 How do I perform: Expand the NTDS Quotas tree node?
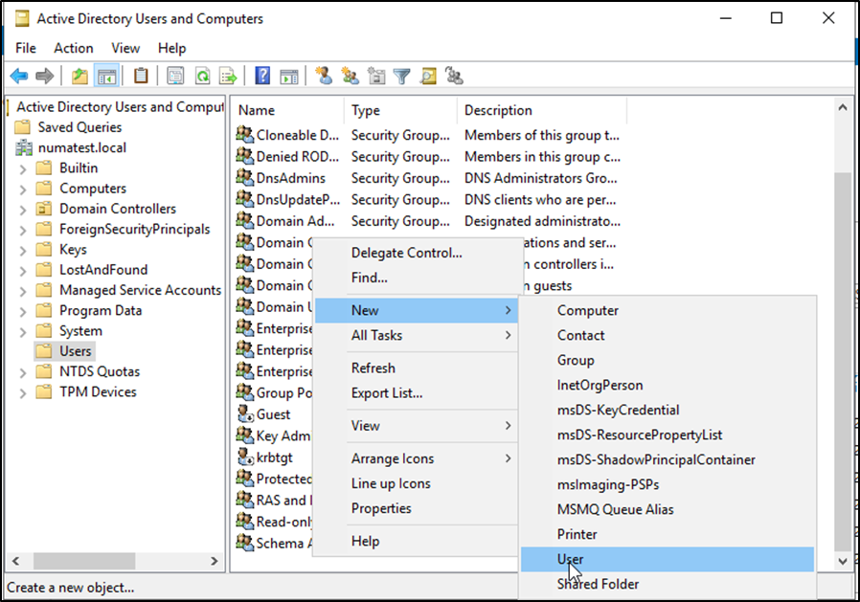pyautogui.click(x=23, y=371)
